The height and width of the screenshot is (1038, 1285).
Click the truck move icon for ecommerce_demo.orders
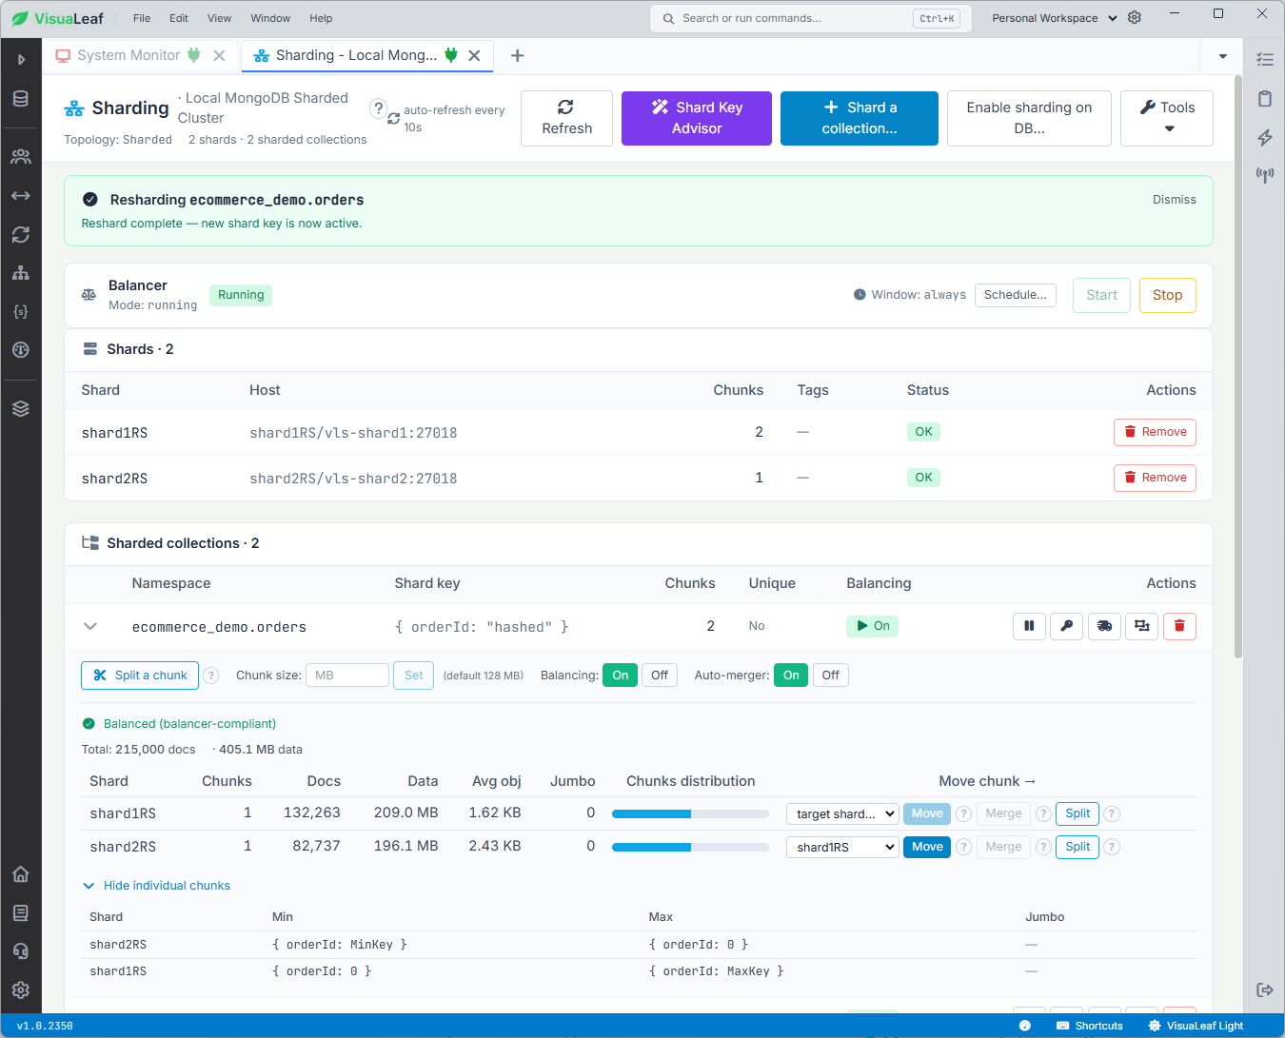click(1104, 626)
